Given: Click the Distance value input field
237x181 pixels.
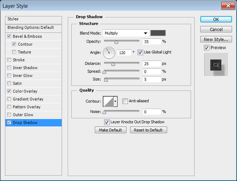Looking at the screenshot, I should [152, 64].
